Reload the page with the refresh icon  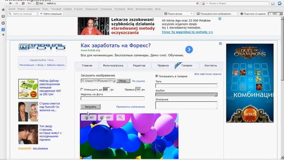coord(23,3)
